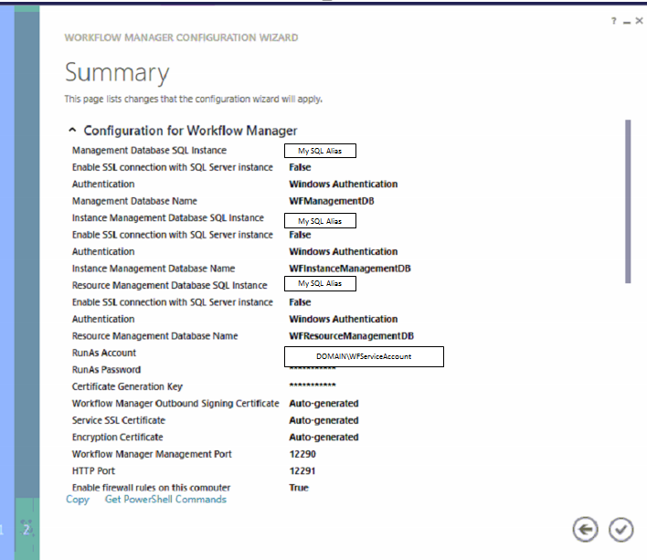Minimize the configuration wizard window
The image size is (647, 560).
[626, 21]
